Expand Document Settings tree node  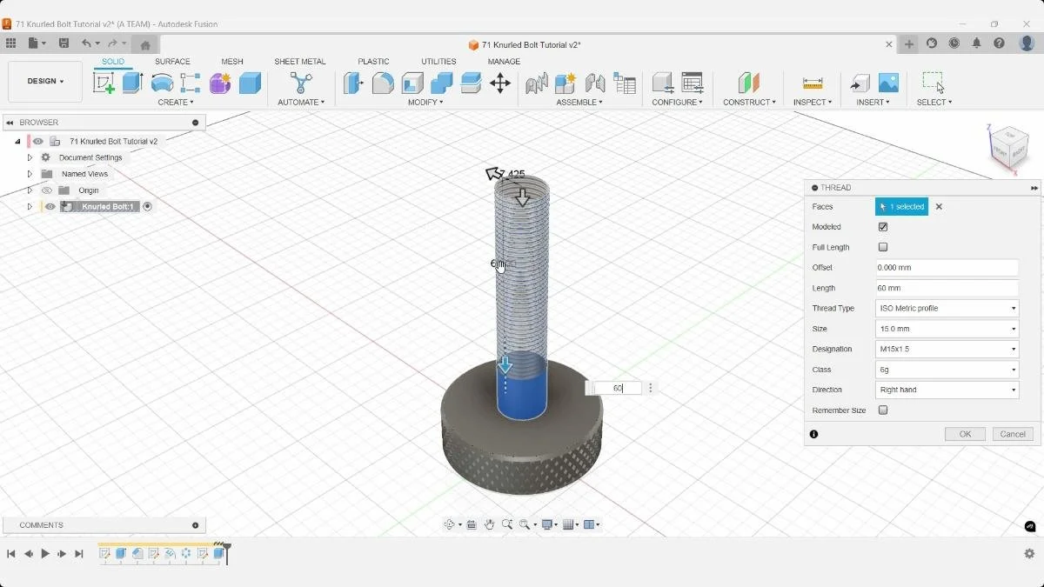pos(30,157)
